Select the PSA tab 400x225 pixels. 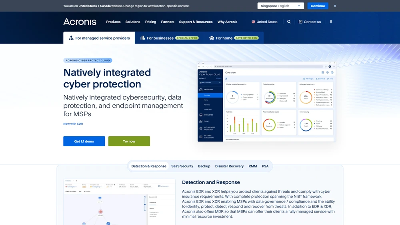265,166
